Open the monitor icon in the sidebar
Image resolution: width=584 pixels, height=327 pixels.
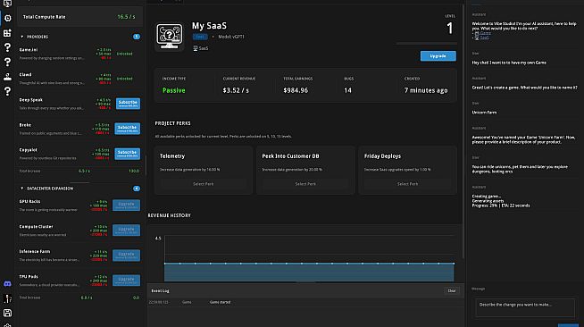click(x=7, y=4)
